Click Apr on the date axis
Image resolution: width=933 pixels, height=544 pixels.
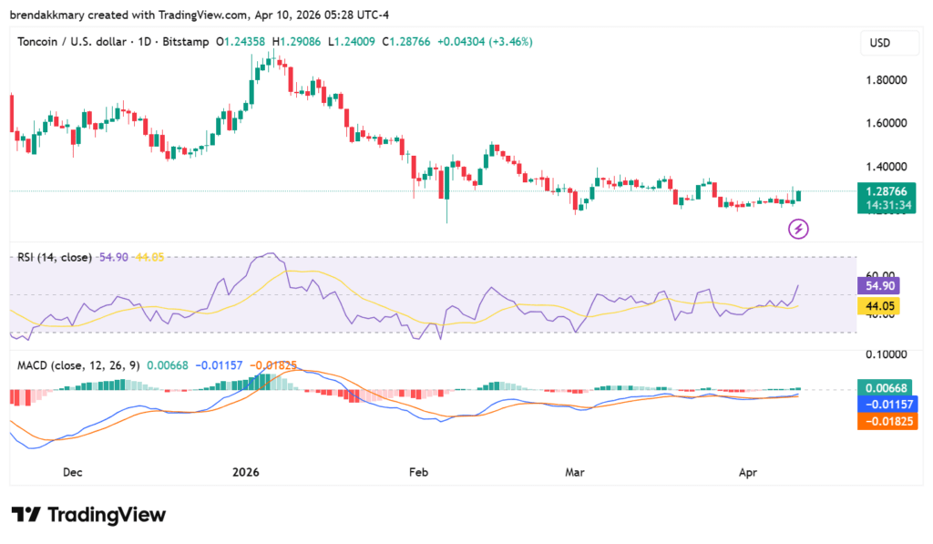tap(747, 472)
